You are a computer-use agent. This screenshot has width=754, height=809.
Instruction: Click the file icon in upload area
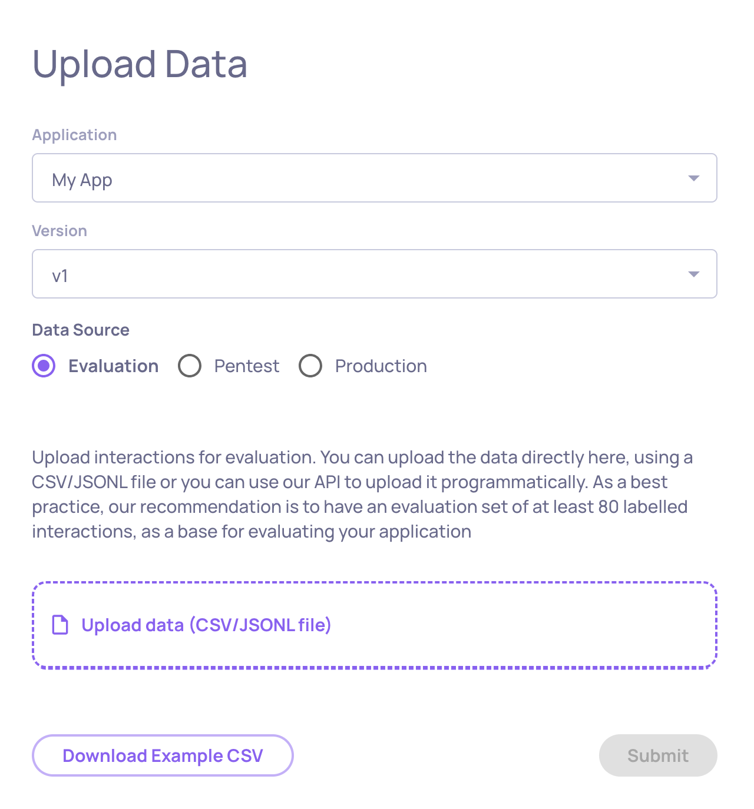(x=60, y=625)
